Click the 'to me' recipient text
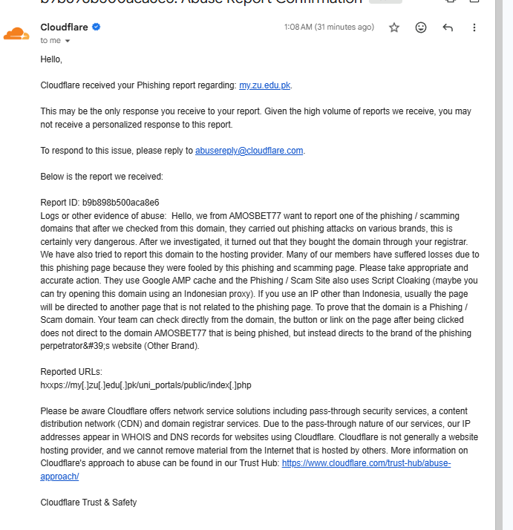The width and height of the screenshot is (513, 530). click(50, 41)
